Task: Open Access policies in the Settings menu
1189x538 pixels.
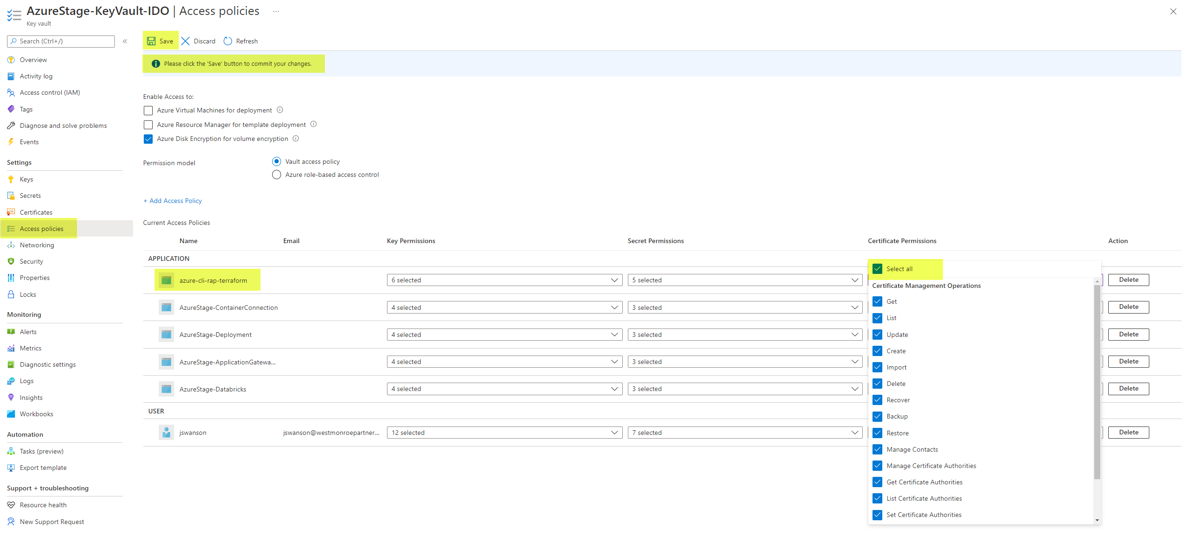Action: point(67,229)
